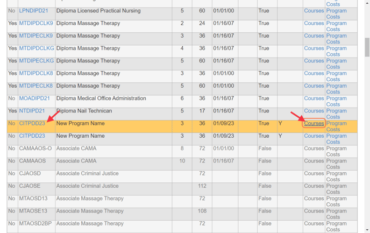This screenshot has width=370, height=233.
Task: Open the LPNDIPD21 program code link
Action: pyautogui.click(x=33, y=11)
